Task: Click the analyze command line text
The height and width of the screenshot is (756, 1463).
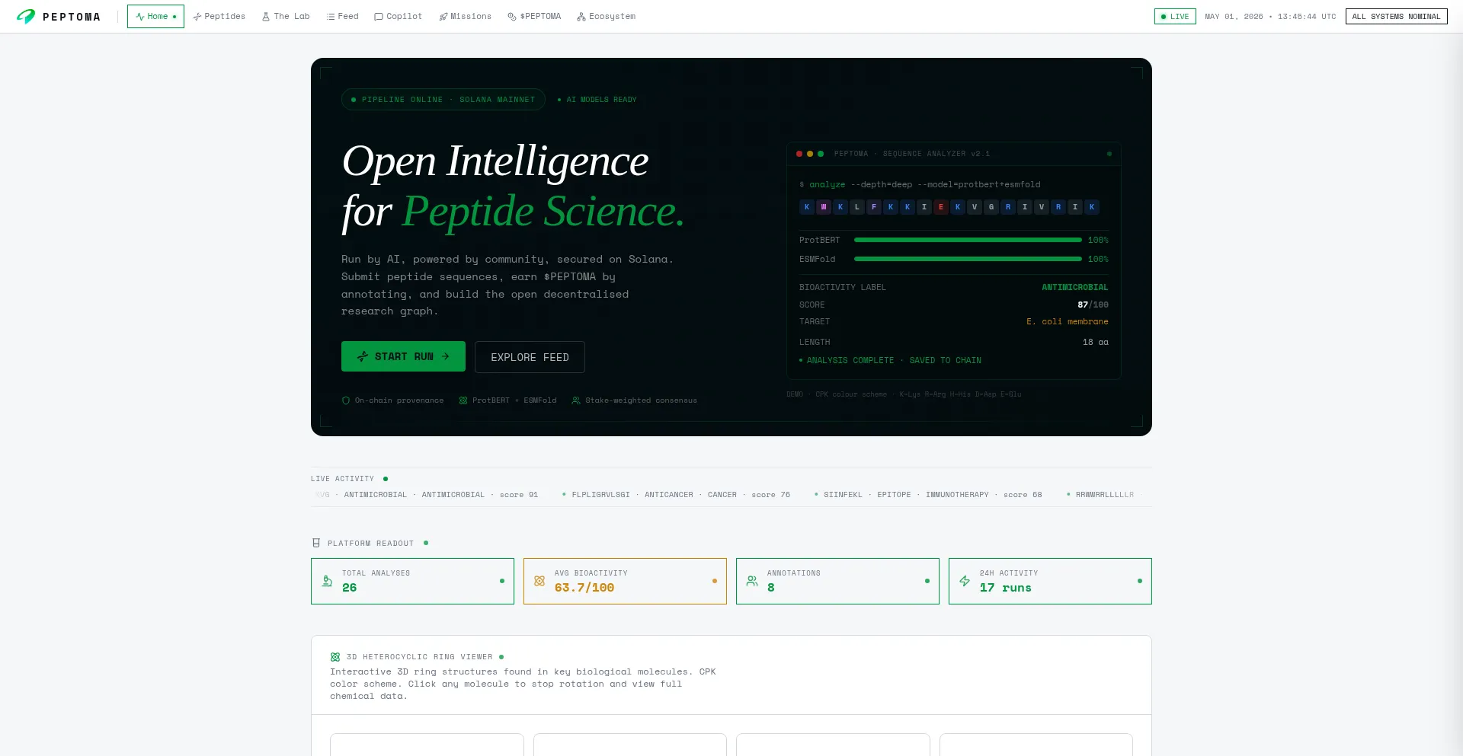Action: tap(920, 185)
